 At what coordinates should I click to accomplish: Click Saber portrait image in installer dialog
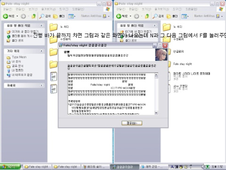161,55
